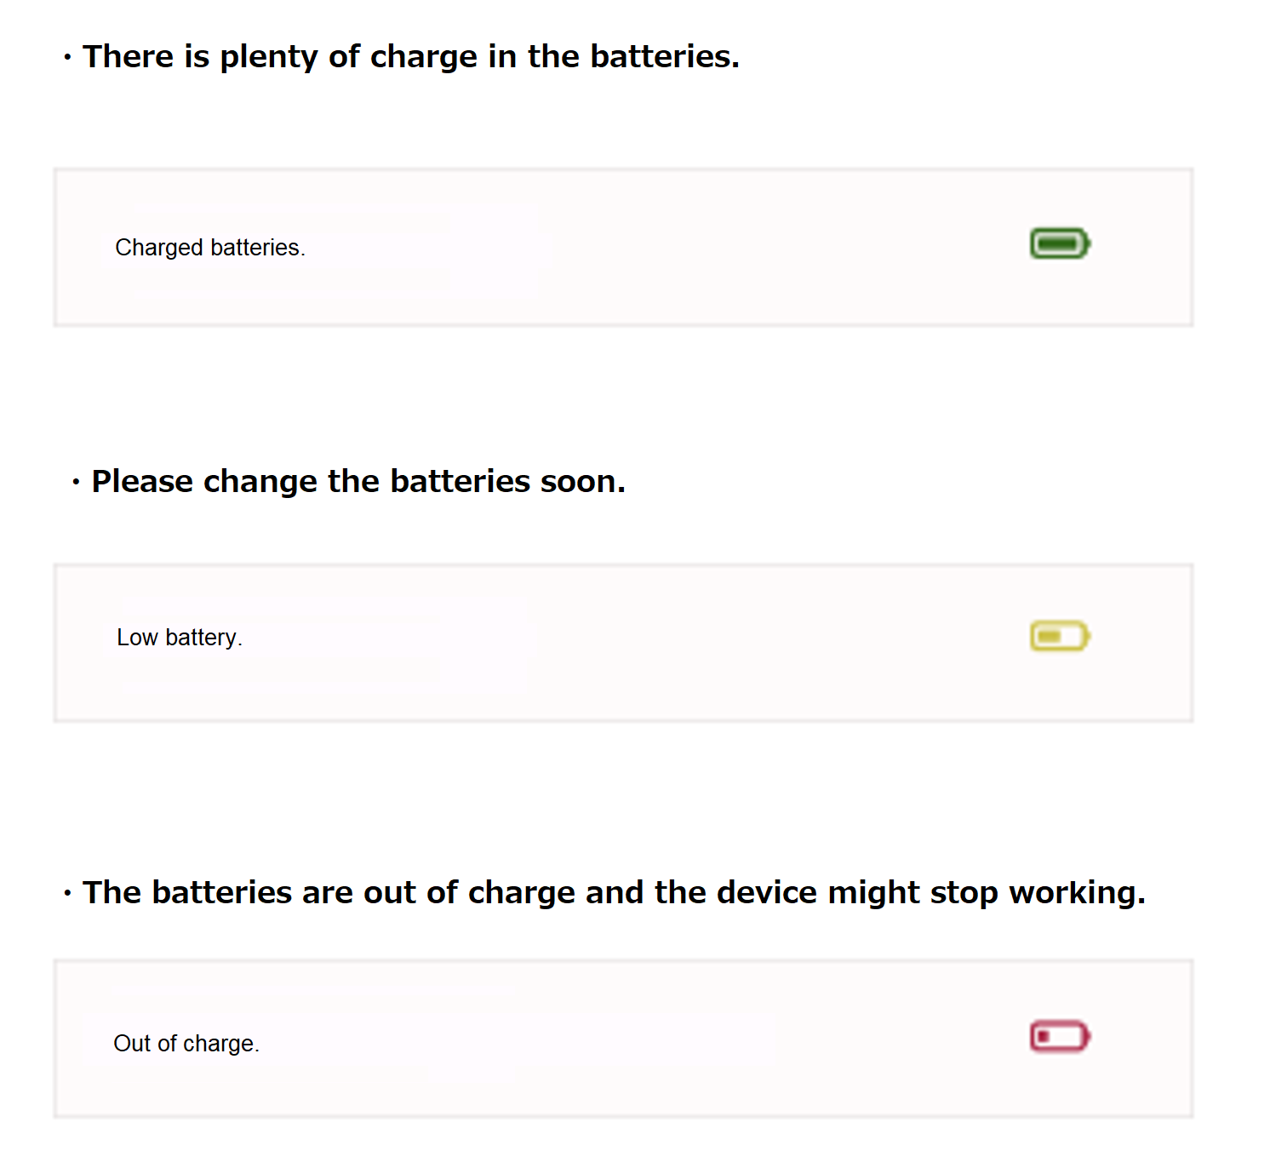
Task: Click the word 'charge.' in the last panel
Action: point(221,1044)
